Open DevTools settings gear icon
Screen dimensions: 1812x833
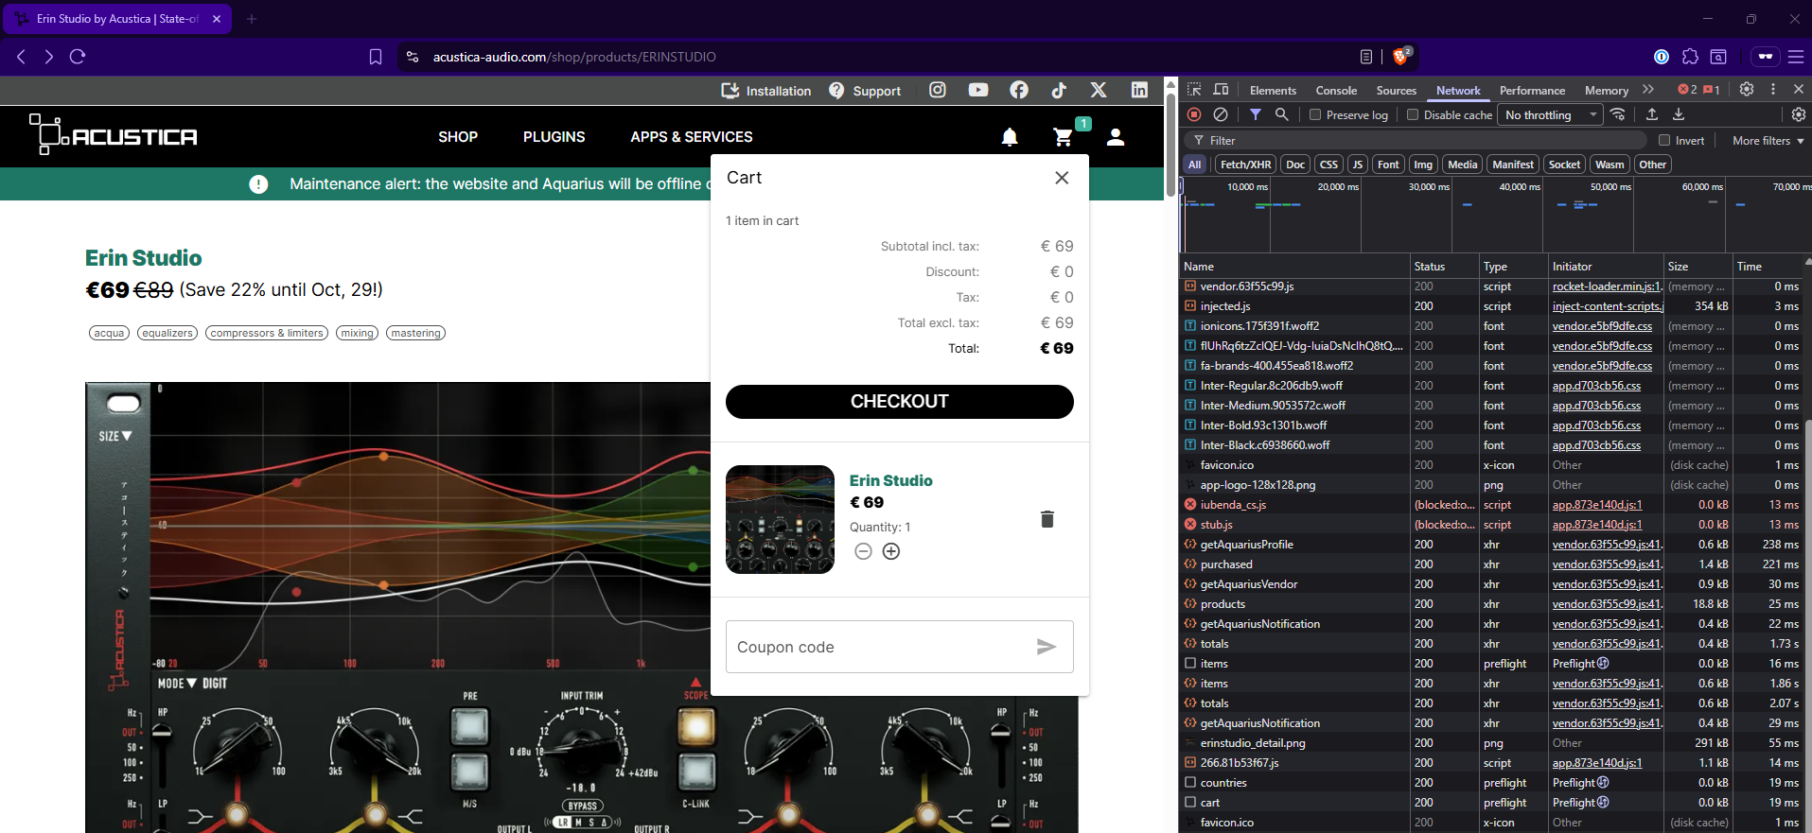click(1747, 89)
